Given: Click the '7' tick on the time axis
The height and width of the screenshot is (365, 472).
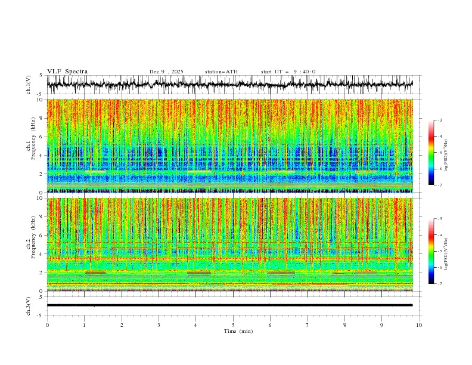Looking at the screenshot, I should coord(308,325).
